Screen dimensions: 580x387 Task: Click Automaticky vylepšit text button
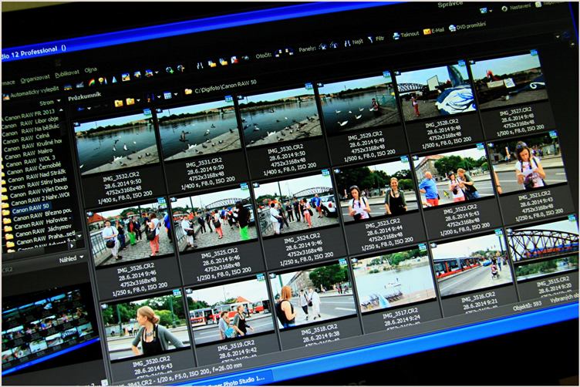coord(35,93)
